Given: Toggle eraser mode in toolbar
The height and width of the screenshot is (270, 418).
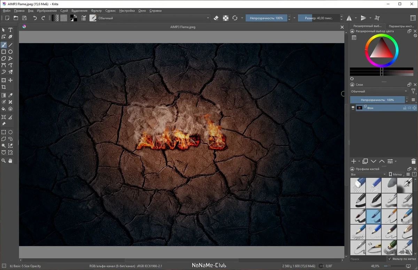Looking at the screenshot, I should click(216, 18).
